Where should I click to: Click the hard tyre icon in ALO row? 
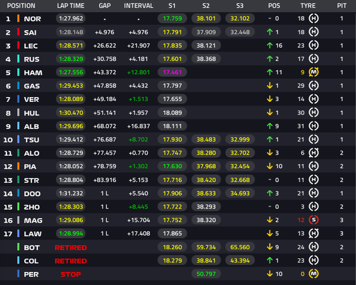pos(313,153)
